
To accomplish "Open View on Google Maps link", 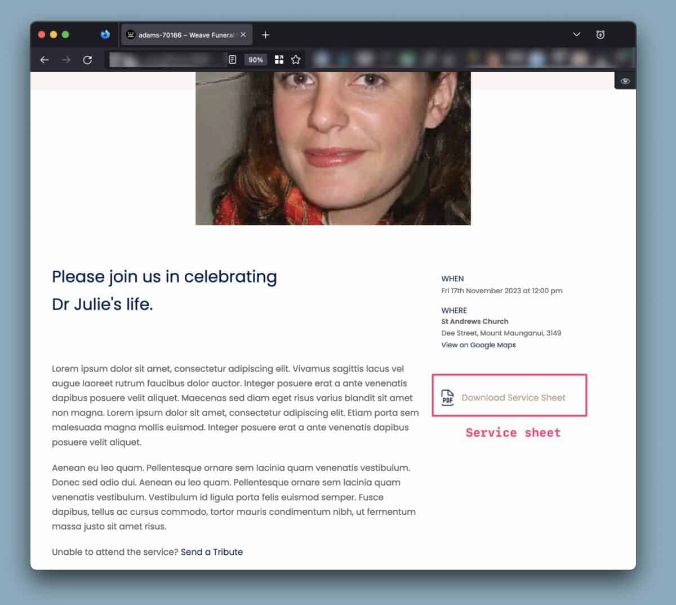I will [x=478, y=345].
